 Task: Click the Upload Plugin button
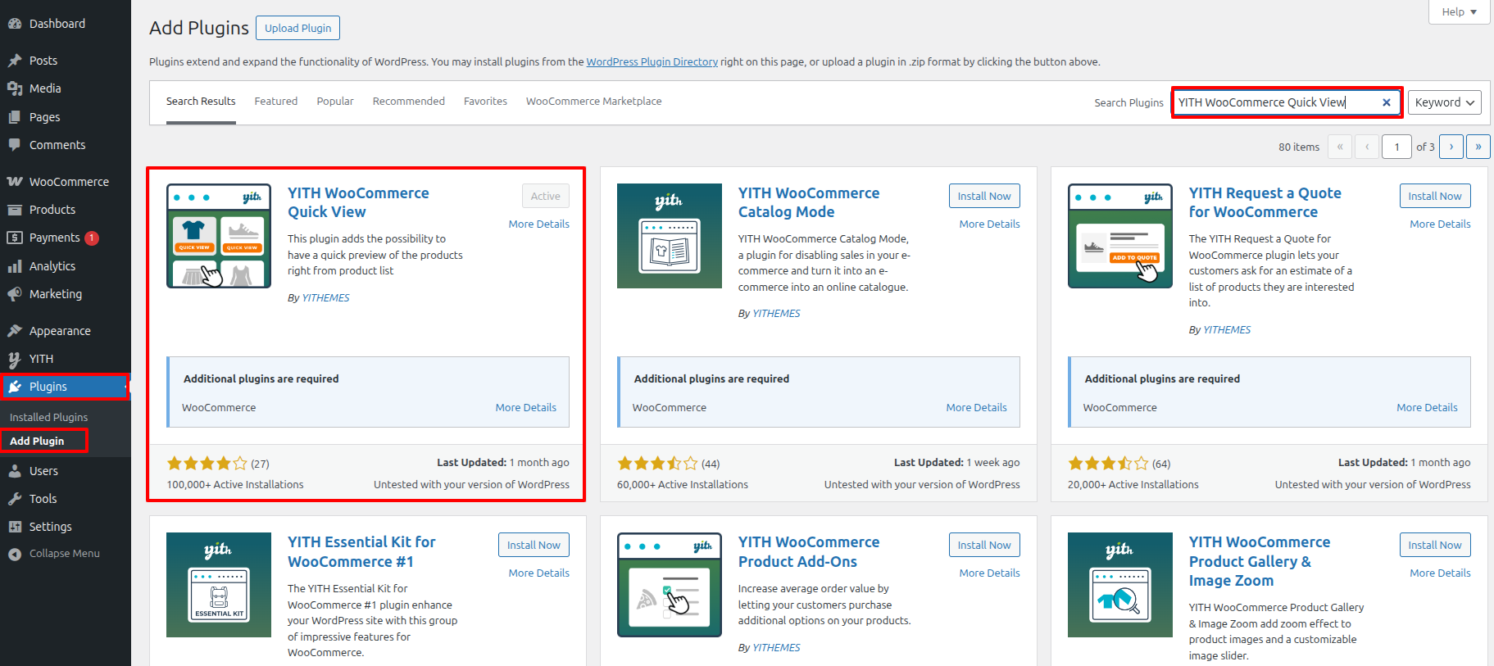pos(297,28)
